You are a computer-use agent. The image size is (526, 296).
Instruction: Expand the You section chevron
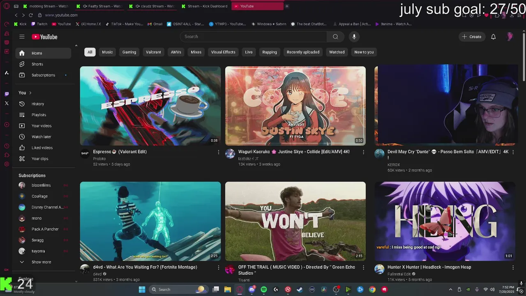(30, 93)
